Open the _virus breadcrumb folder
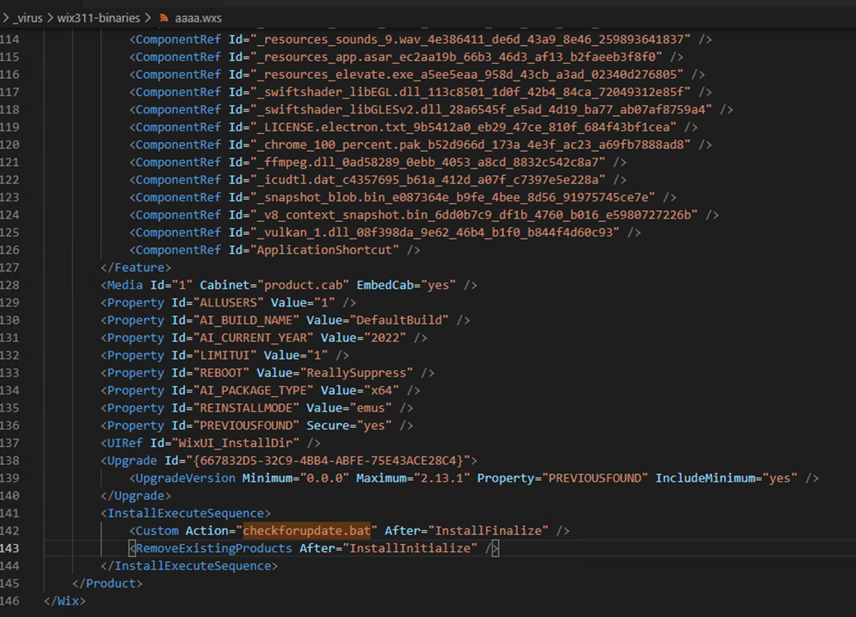 (28, 18)
